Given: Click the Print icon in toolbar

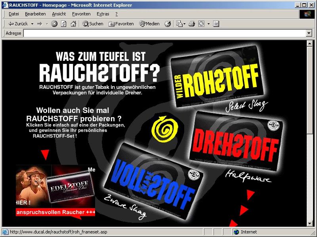Looking at the screenshot, I should coord(192,24).
